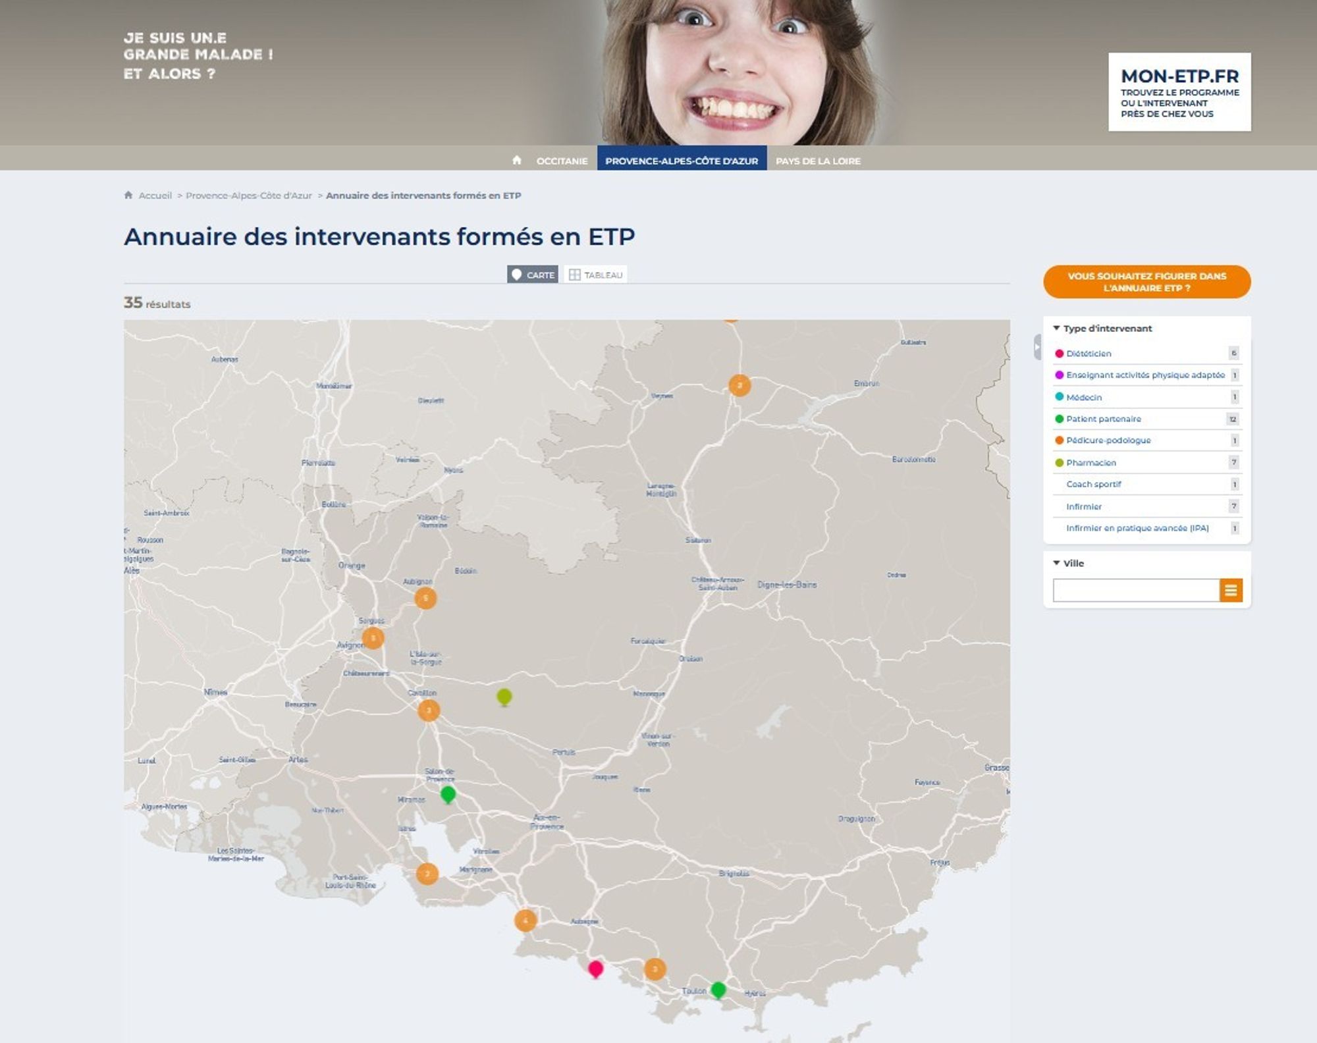Collapse the Ville filter section
Viewport: 1317px width, 1043px height.
[x=1069, y=563]
